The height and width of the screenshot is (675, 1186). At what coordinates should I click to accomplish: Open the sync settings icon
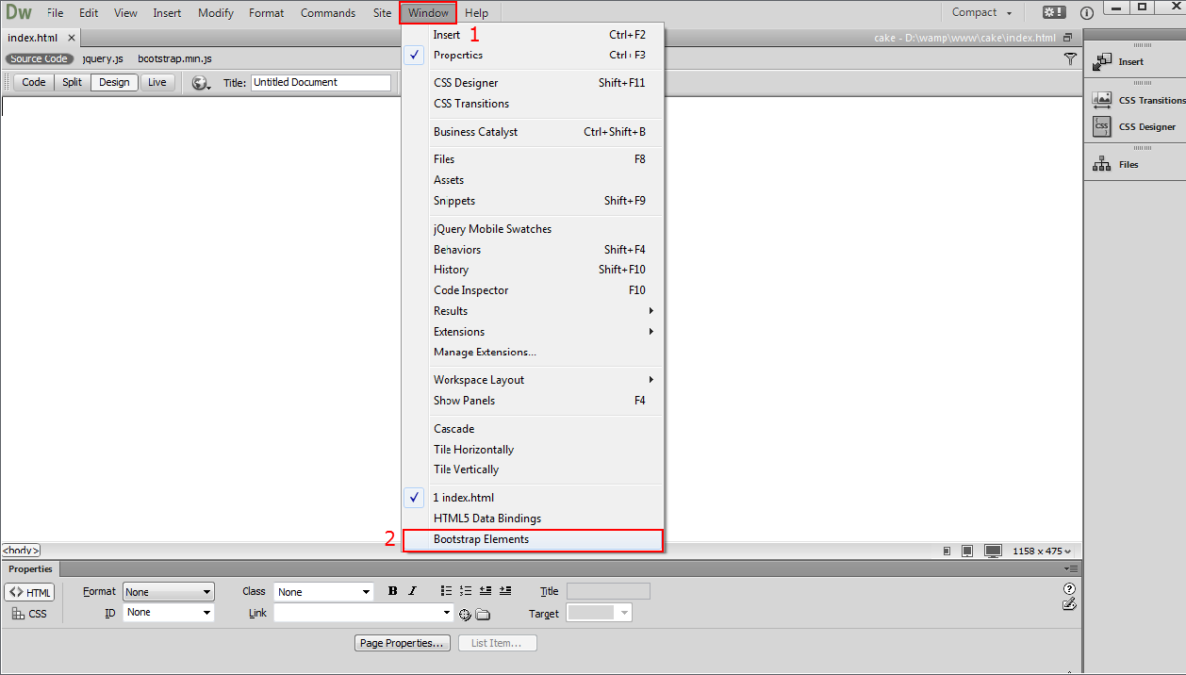pyautogui.click(x=1053, y=12)
